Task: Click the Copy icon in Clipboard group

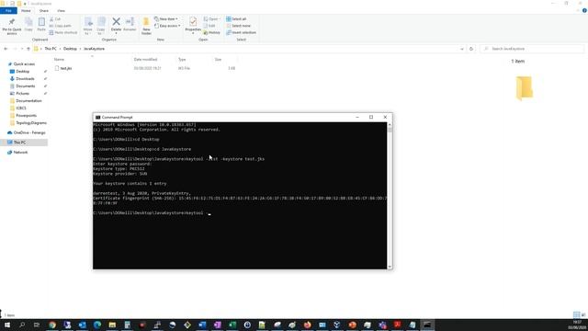Action: click(x=28, y=22)
